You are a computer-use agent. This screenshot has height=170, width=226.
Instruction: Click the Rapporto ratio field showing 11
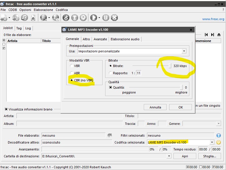(x=139, y=73)
